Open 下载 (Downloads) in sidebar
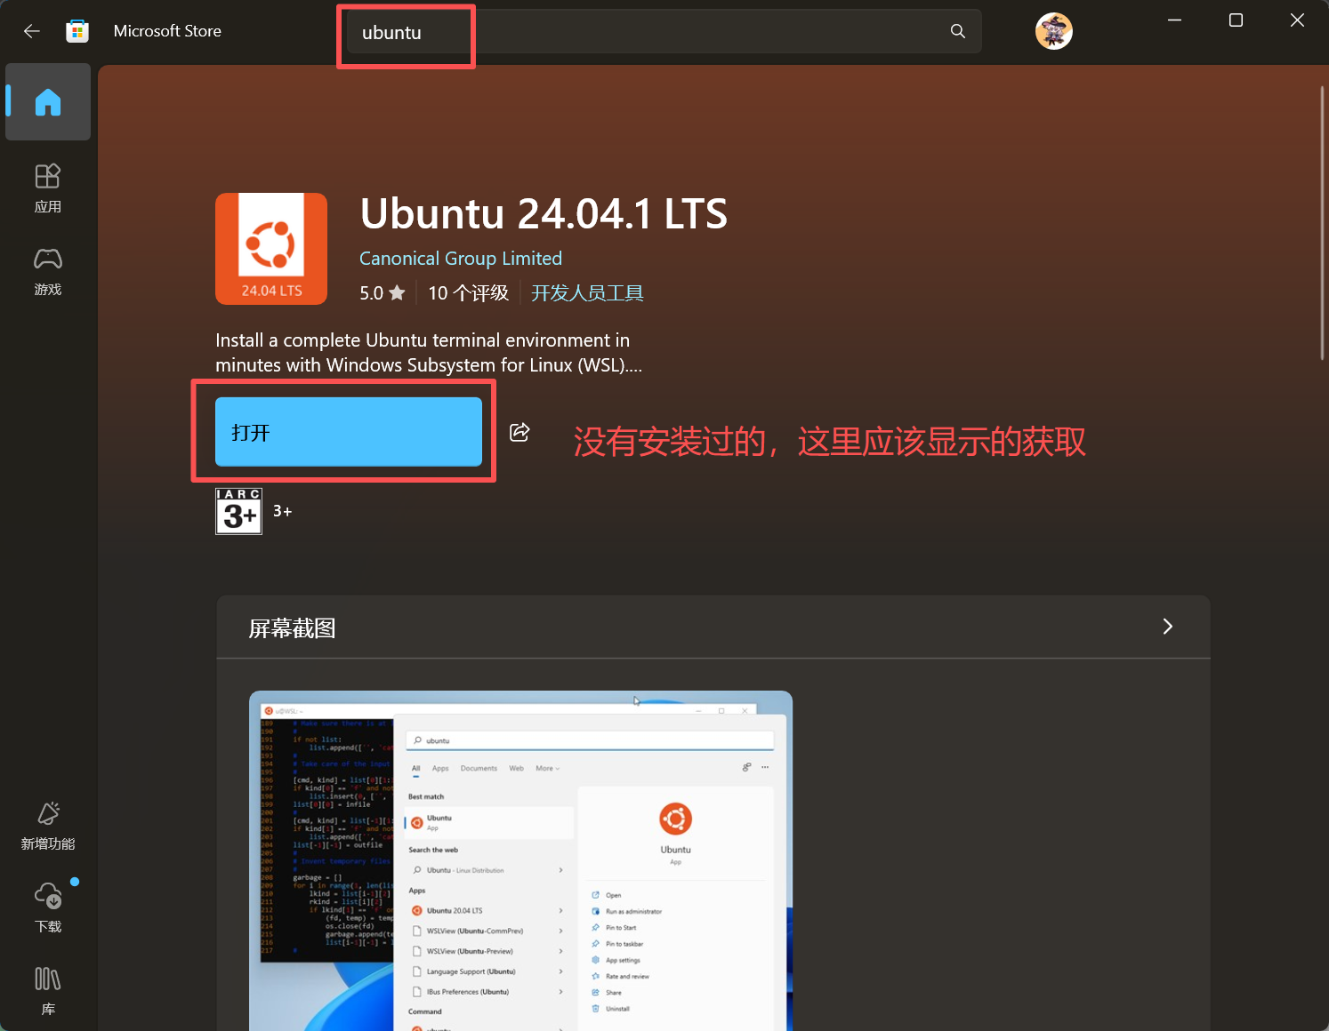 point(48,907)
